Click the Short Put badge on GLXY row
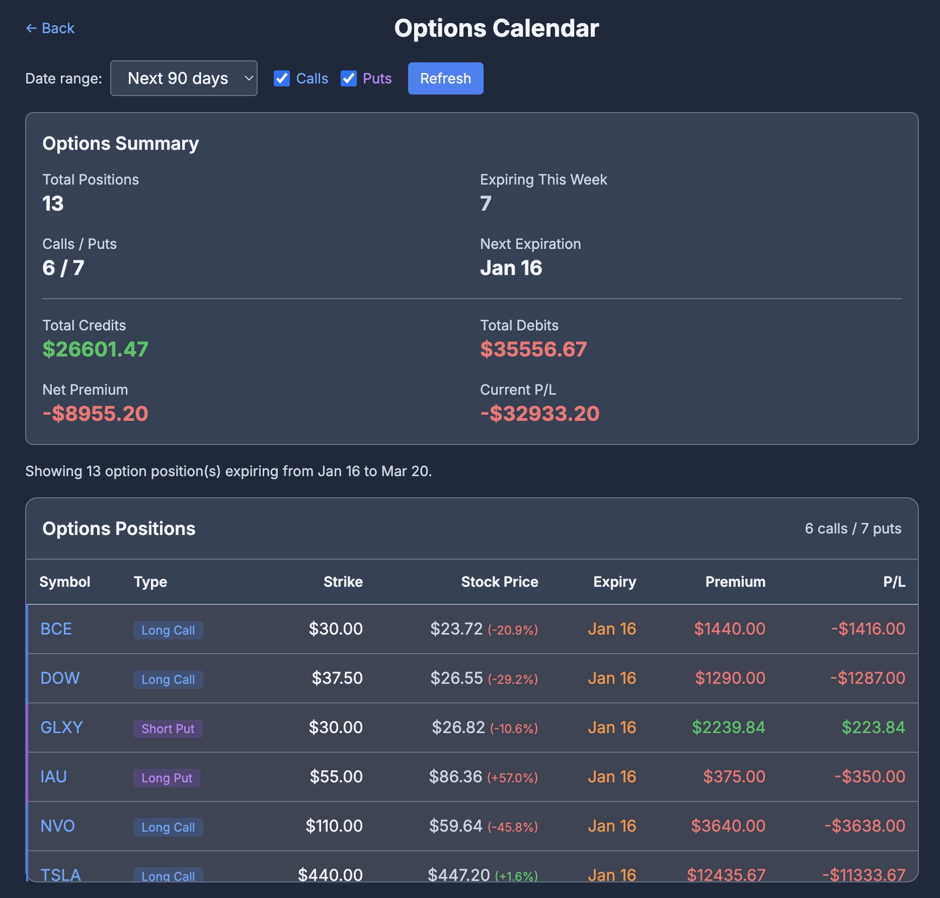The height and width of the screenshot is (898, 940). click(168, 729)
